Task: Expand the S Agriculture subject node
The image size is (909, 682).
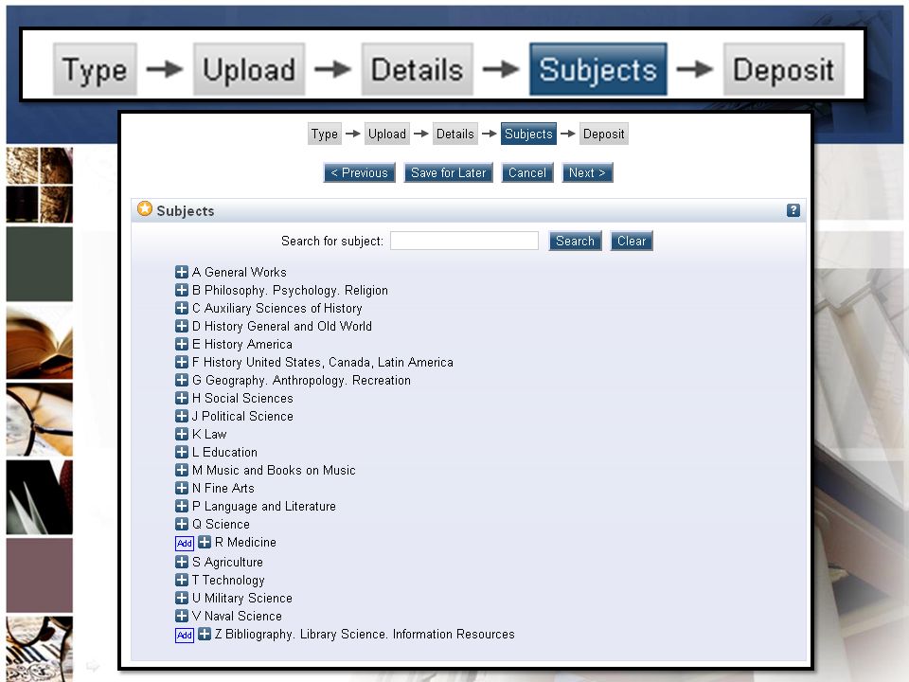Action: coord(182,562)
